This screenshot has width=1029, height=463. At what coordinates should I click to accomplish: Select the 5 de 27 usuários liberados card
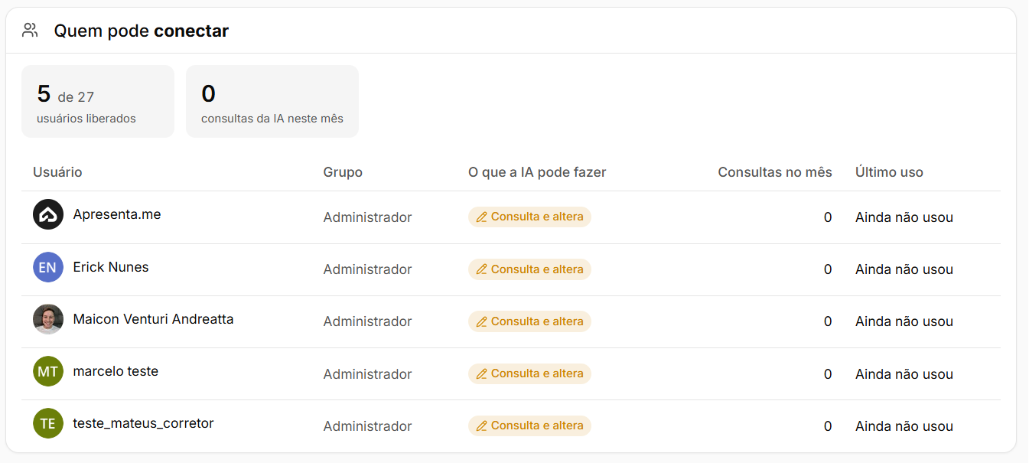point(98,101)
